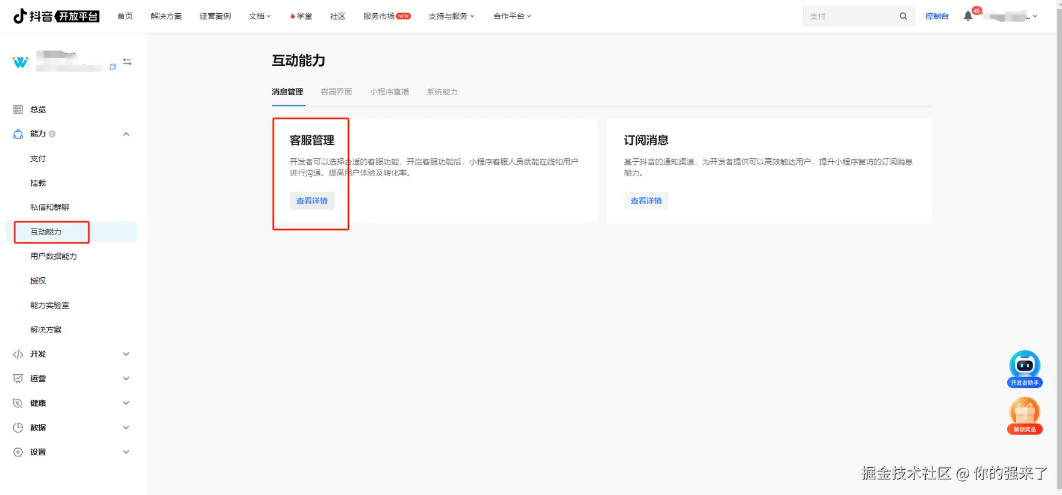Viewport: 1062px width, 495px height.
Task: Click the info icon next to 能力
Action: (x=52, y=134)
